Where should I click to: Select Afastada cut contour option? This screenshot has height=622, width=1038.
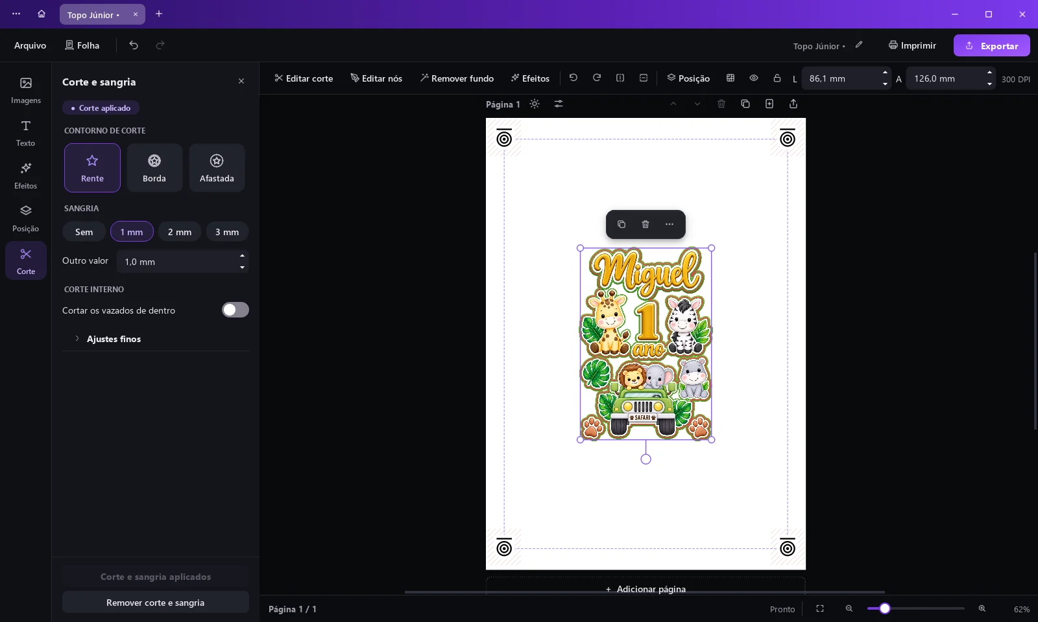[217, 168]
